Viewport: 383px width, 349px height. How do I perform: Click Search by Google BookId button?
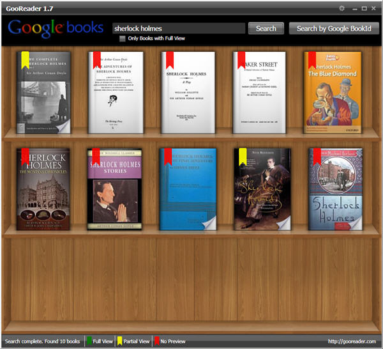(x=333, y=28)
